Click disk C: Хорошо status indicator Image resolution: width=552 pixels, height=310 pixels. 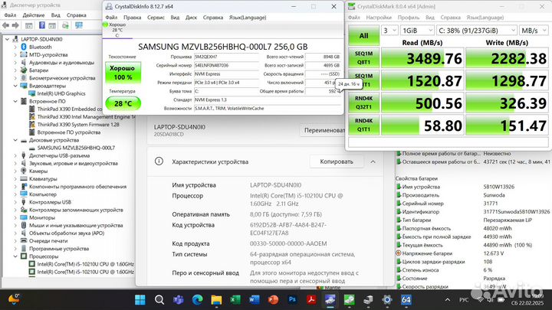(115, 30)
